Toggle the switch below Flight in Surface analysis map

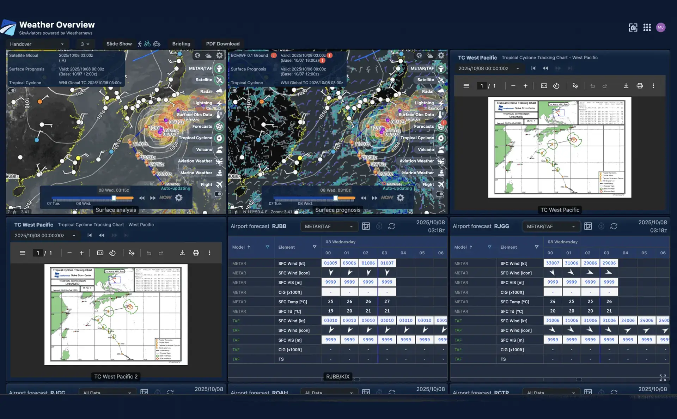218,194
